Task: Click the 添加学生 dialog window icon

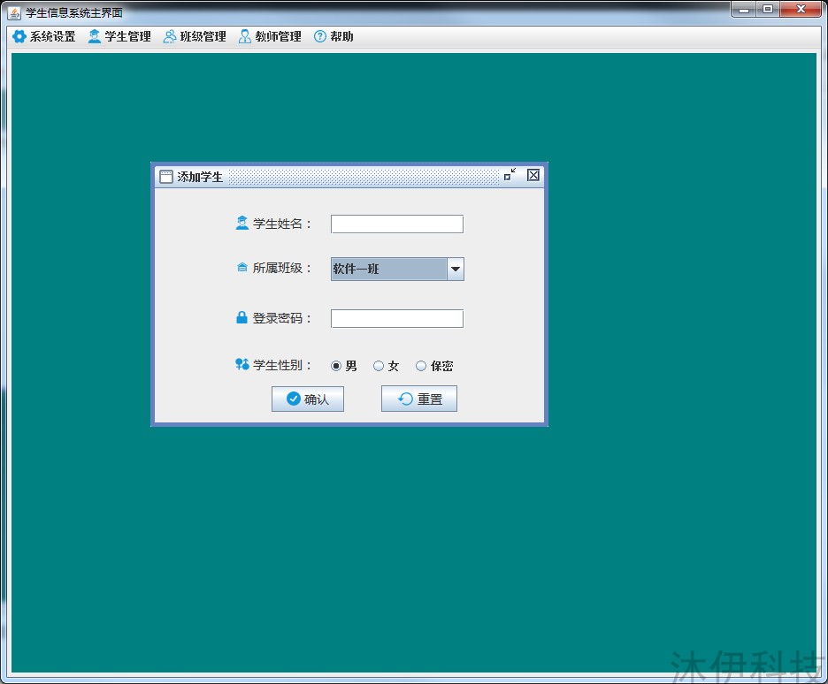Action: pyautogui.click(x=166, y=177)
